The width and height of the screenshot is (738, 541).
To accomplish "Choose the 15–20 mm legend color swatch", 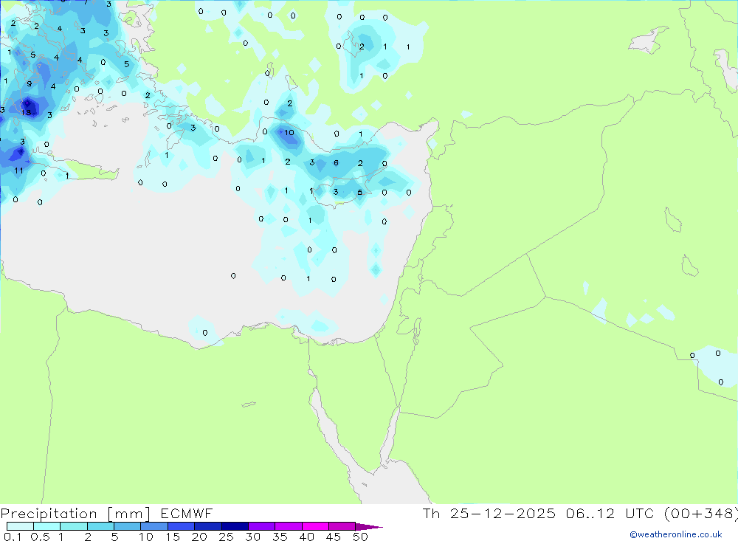I will [182, 526].
